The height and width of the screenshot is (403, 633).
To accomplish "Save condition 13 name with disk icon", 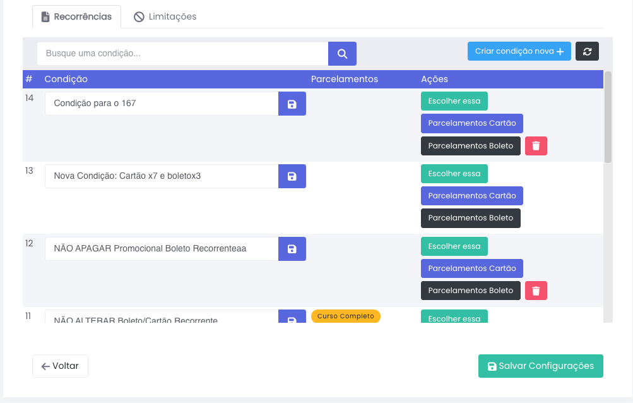I will pos(292,176).
